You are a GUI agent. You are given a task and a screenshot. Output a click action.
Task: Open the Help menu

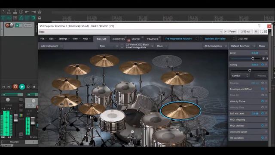tap(85, 39)
